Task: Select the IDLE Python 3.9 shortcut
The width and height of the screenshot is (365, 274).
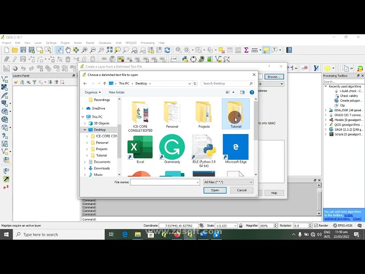Action: 204,151
